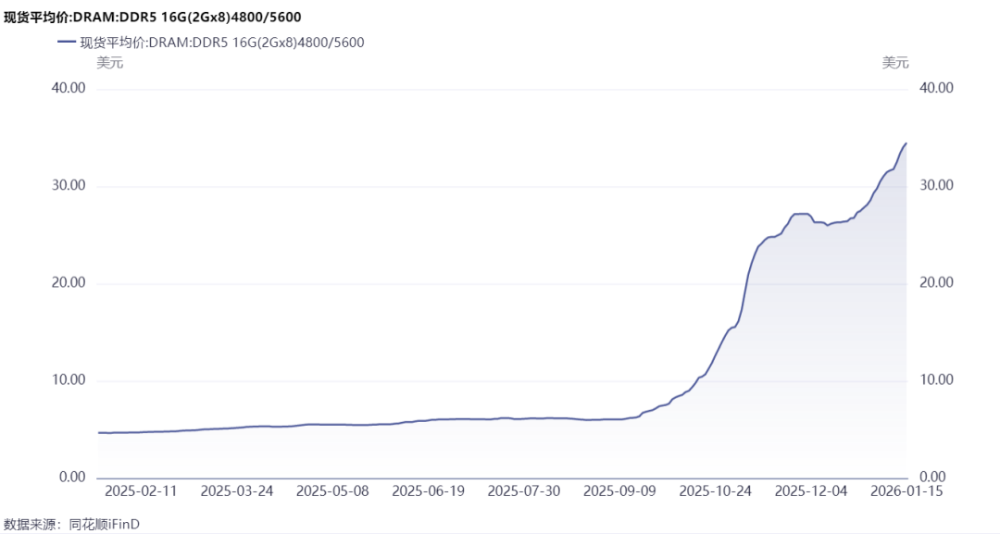Toggle the DDR5 16G series legend entry
Viewport: 1000px width, 534px height.
[211, 43]
